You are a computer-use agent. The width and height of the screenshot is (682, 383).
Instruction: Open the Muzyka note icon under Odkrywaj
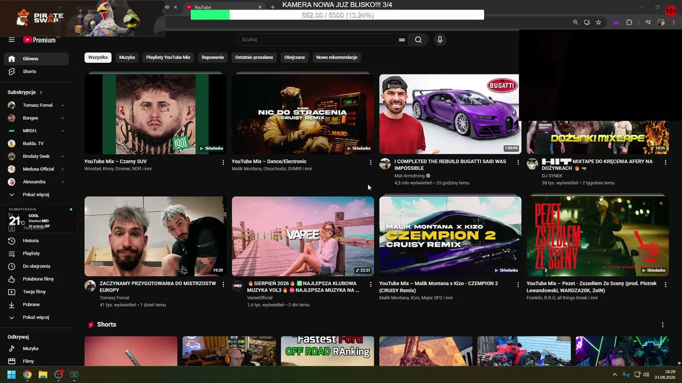click(x=12, y=348)
